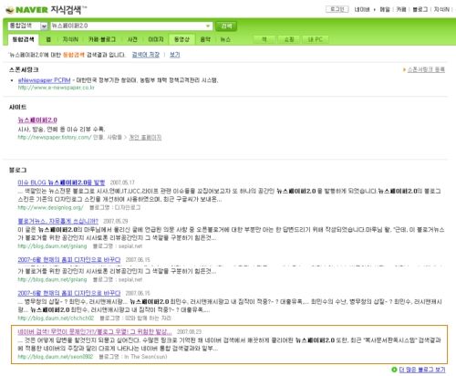Viewport: 456px width, 376px height.
Task: Open the 메일 link in top navigation
Action: tap(385, 9)
